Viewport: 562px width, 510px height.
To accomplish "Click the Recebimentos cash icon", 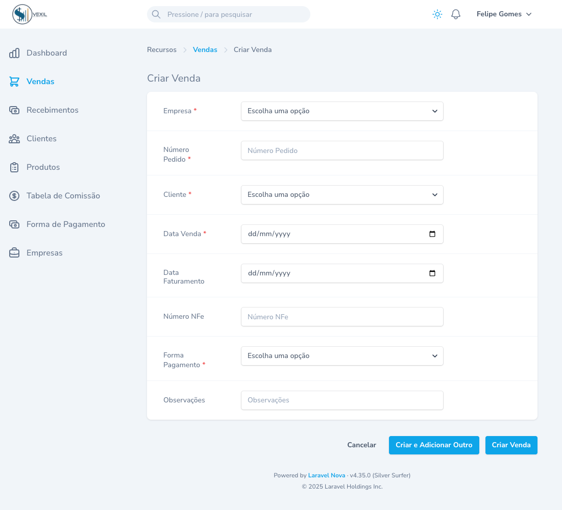I will pos(14,110).
